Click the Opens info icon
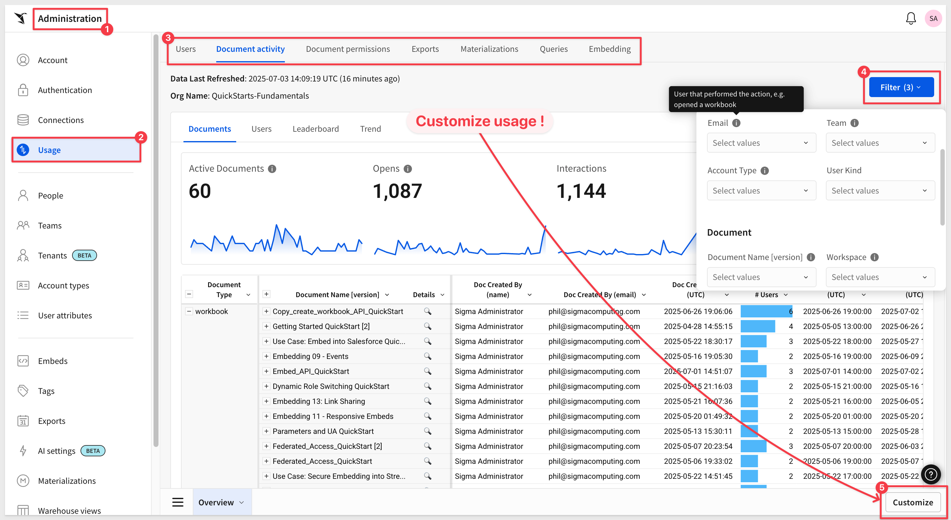 coord(407,169)
